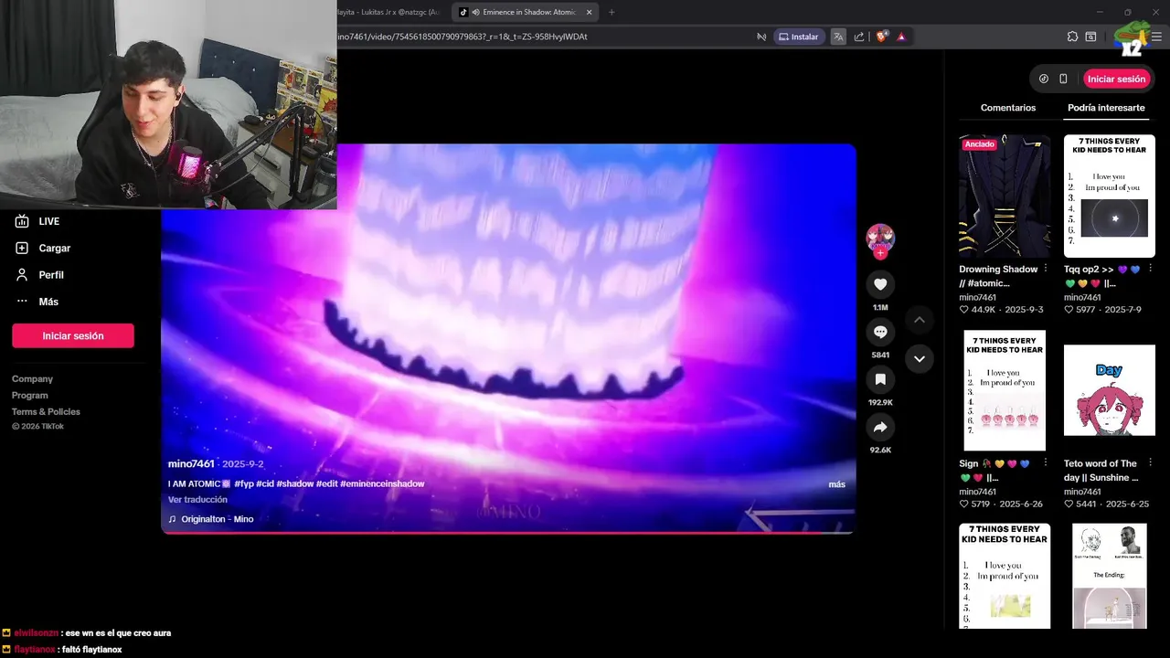Image resolution: width=1170 pixels, height=658 pixels.
Task: Like the video with the heart icon
Action: [x=880, y=284]
